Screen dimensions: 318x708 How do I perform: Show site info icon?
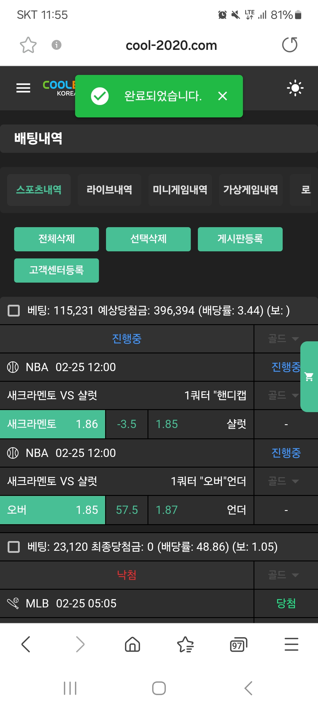tap(57, 45)
